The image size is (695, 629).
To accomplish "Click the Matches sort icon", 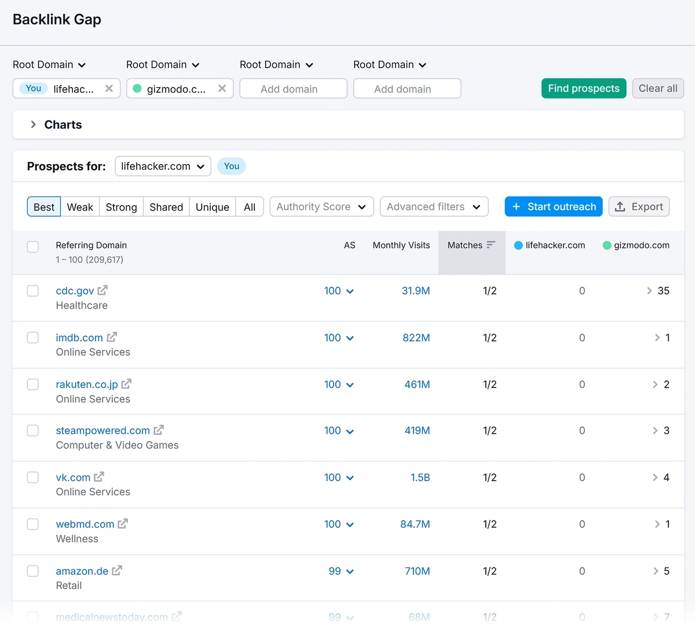I will point(491,245).
